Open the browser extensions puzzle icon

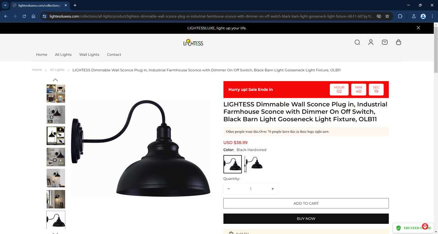pyautogui.click(x=400, y=16)
